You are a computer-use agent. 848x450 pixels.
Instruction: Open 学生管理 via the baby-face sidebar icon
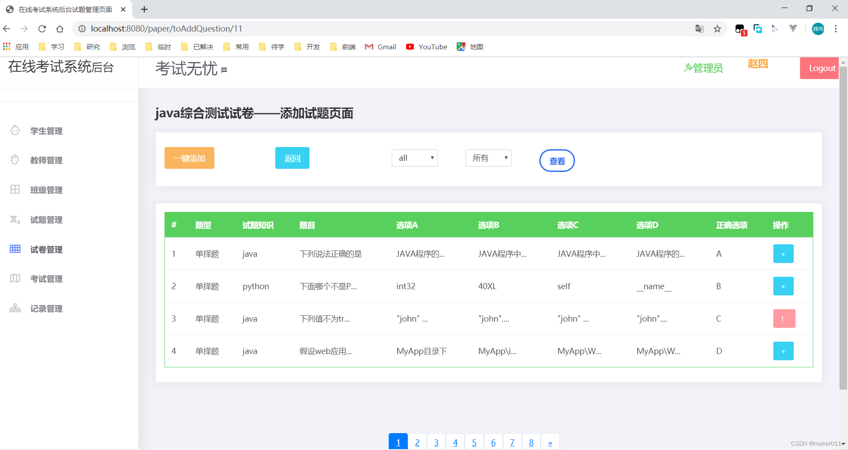point(15,130)
